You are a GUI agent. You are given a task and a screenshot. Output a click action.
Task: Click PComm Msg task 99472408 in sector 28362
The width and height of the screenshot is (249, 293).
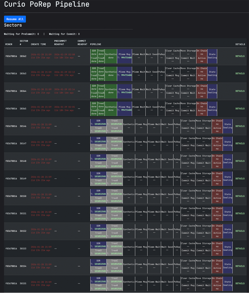pos(126,58)
